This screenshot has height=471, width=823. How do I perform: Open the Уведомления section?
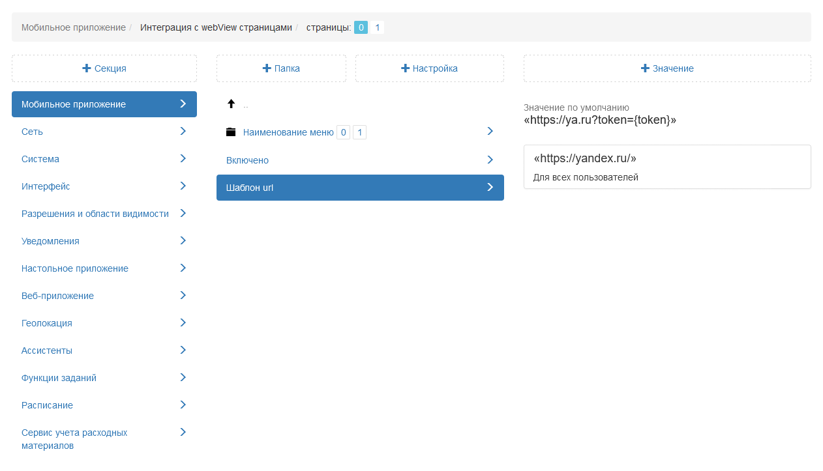pos(50,241)
